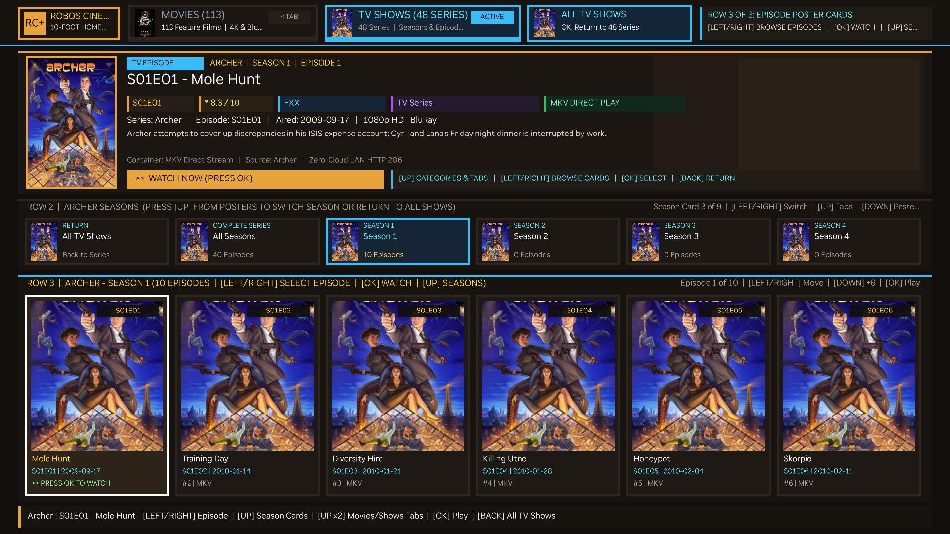Open the Killing Utne episode poster
The image size is (950, 534).
pyautogui.click(x=548, y=376)
